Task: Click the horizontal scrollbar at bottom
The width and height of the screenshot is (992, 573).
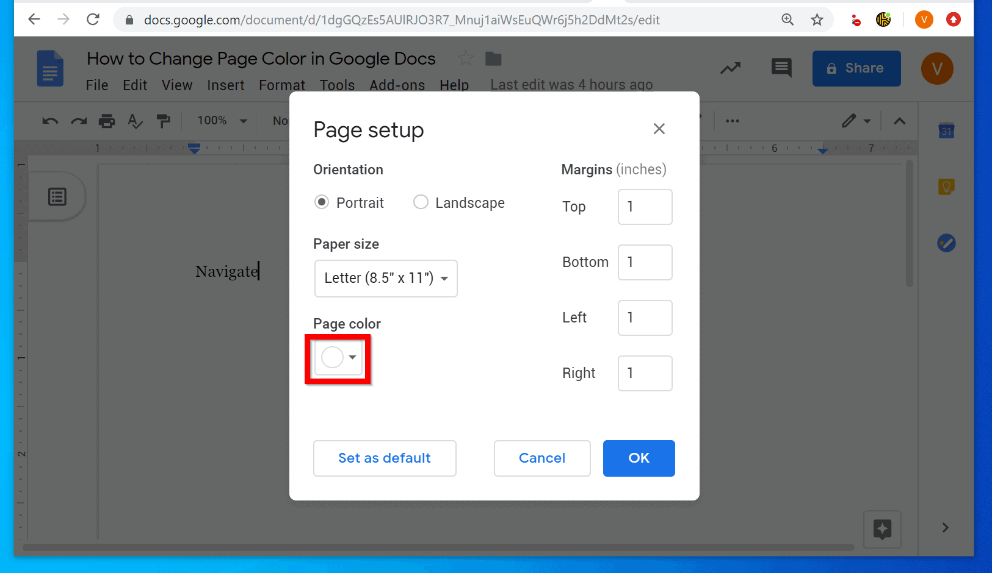Action: click(x=438, y=547)
